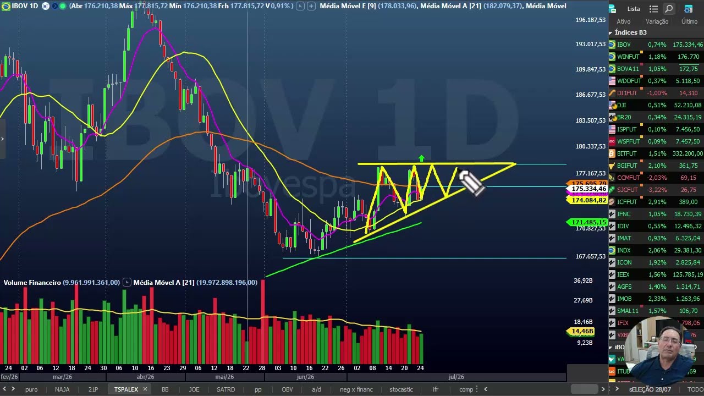
Task: Open the ifr tab
Action: pyautogui.click(x=436, y=389)
